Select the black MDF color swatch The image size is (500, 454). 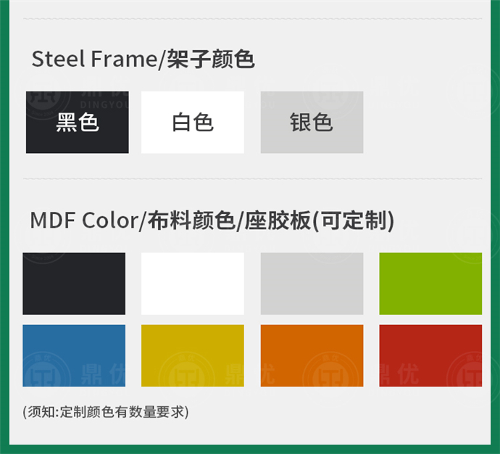(x=74, y=284)
